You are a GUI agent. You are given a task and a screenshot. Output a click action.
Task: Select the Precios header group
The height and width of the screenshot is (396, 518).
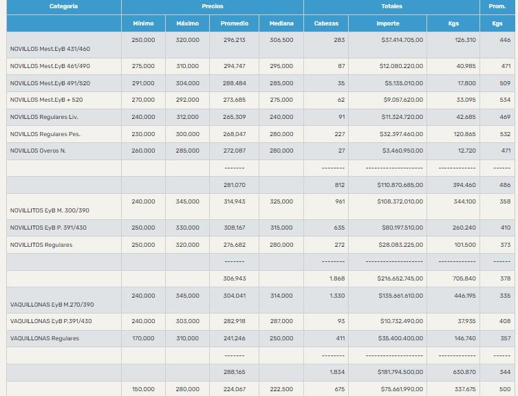tap(212, 6)
